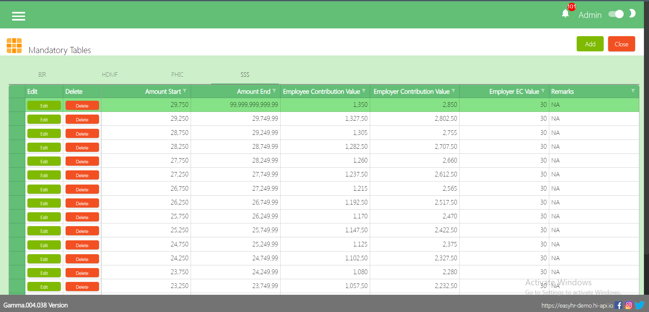Delete the row with Amount Start 23,750
The image size is (649, 312).
tap(82, 273)
